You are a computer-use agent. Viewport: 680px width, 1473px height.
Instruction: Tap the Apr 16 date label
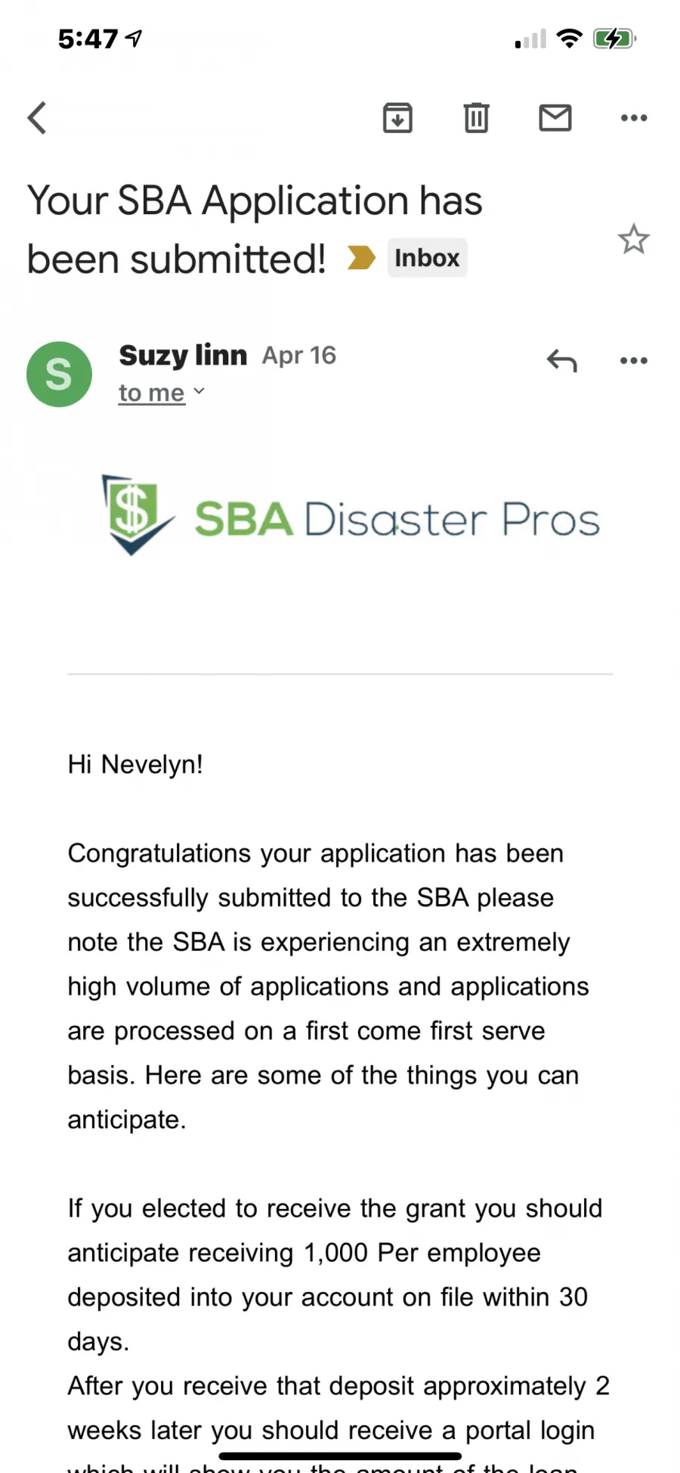click(x=299, y=355)
